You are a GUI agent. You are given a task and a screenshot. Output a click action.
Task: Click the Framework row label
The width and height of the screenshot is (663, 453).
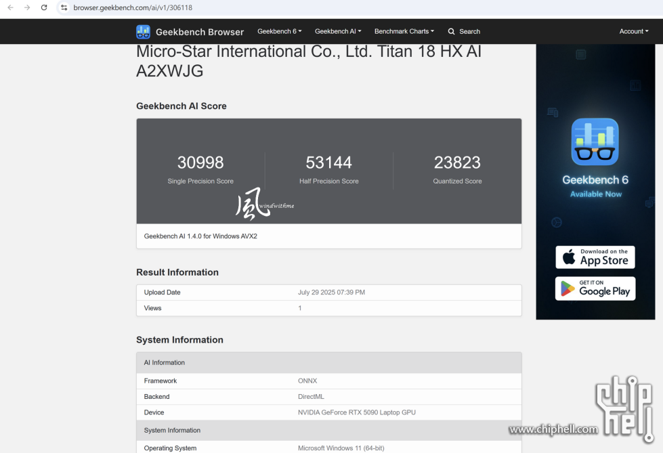coord(161,381)
